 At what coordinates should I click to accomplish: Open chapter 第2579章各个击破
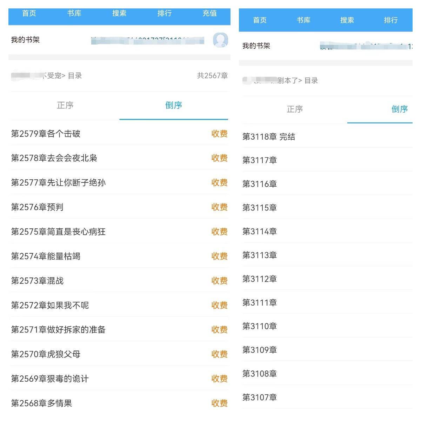pos(46,134)
